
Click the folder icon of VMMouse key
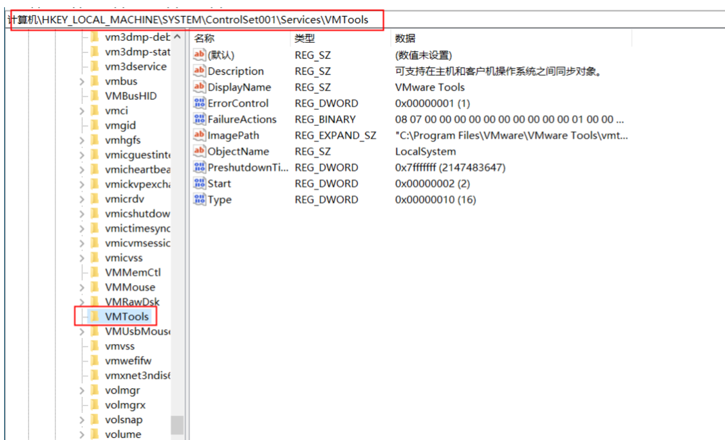click(x=94, y=287)
